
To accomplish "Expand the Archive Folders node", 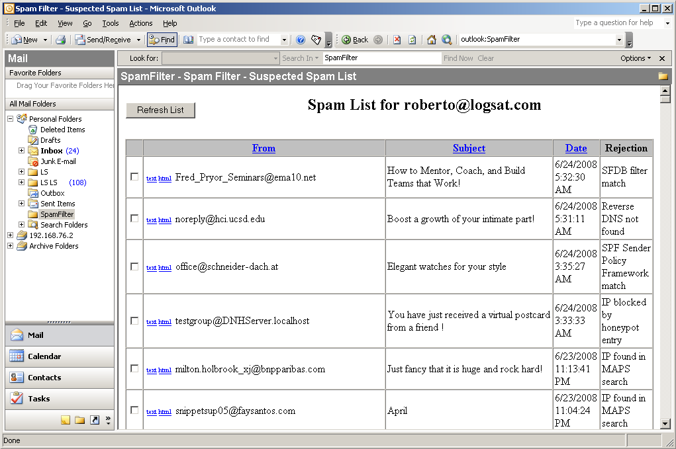I will (11, 246).
